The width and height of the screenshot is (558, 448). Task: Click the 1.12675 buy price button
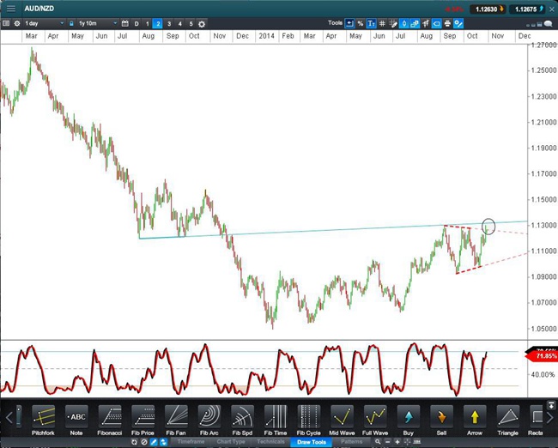pos(529,9)
